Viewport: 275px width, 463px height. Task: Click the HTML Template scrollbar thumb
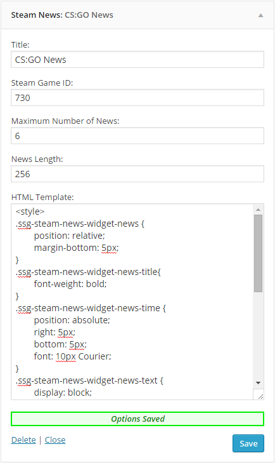click(258, 253)
